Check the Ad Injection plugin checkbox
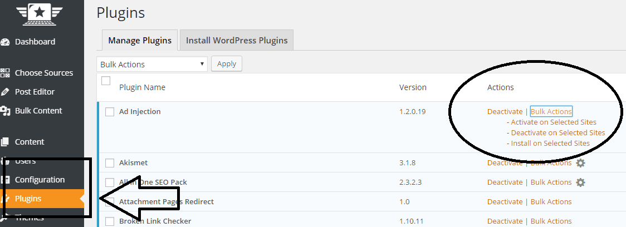Image resolution: width=626 pixels, height=227 pixels. (110, 112)
